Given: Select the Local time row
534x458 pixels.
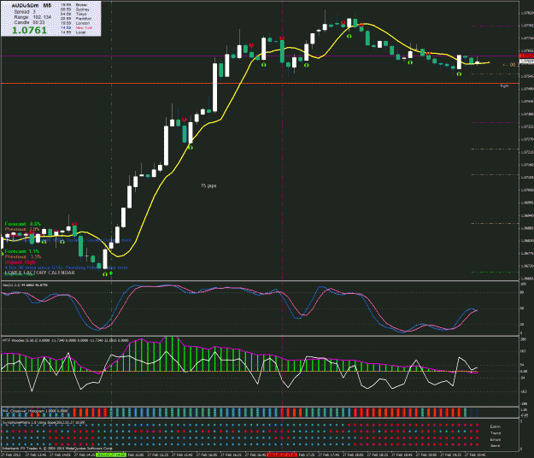Looking at the screenshot, I should (x=73, y=32).
